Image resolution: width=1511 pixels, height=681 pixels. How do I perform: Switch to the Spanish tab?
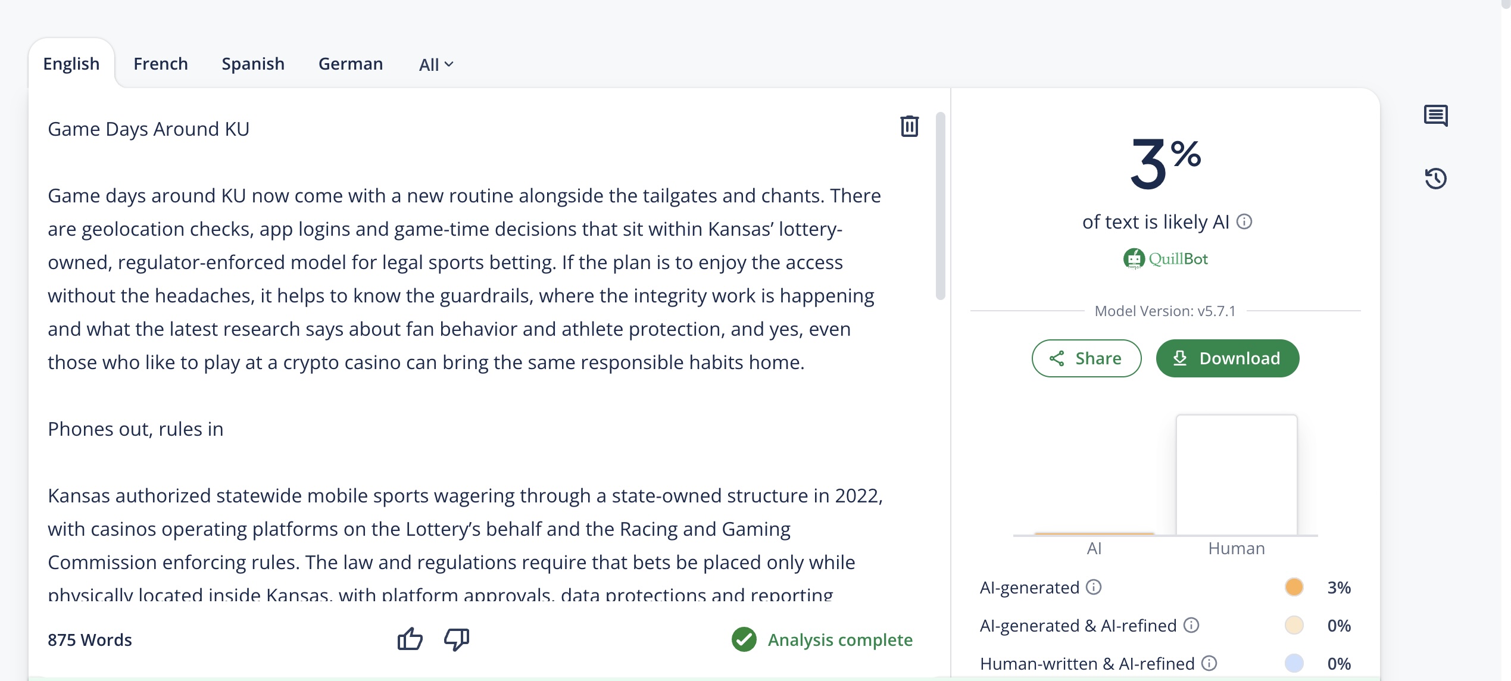coord(253,64)
